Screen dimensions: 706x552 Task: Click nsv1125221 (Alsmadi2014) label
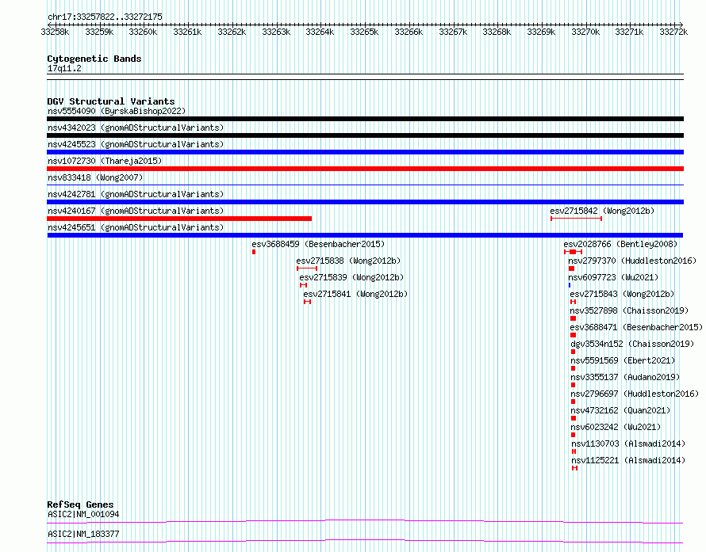pos(628,460)
